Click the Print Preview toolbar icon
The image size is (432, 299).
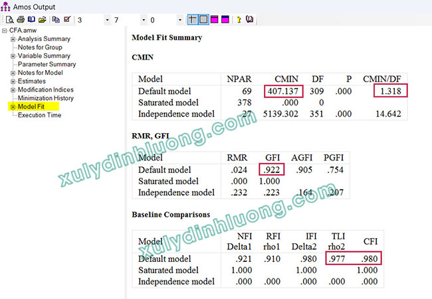(x=11, y=20)
